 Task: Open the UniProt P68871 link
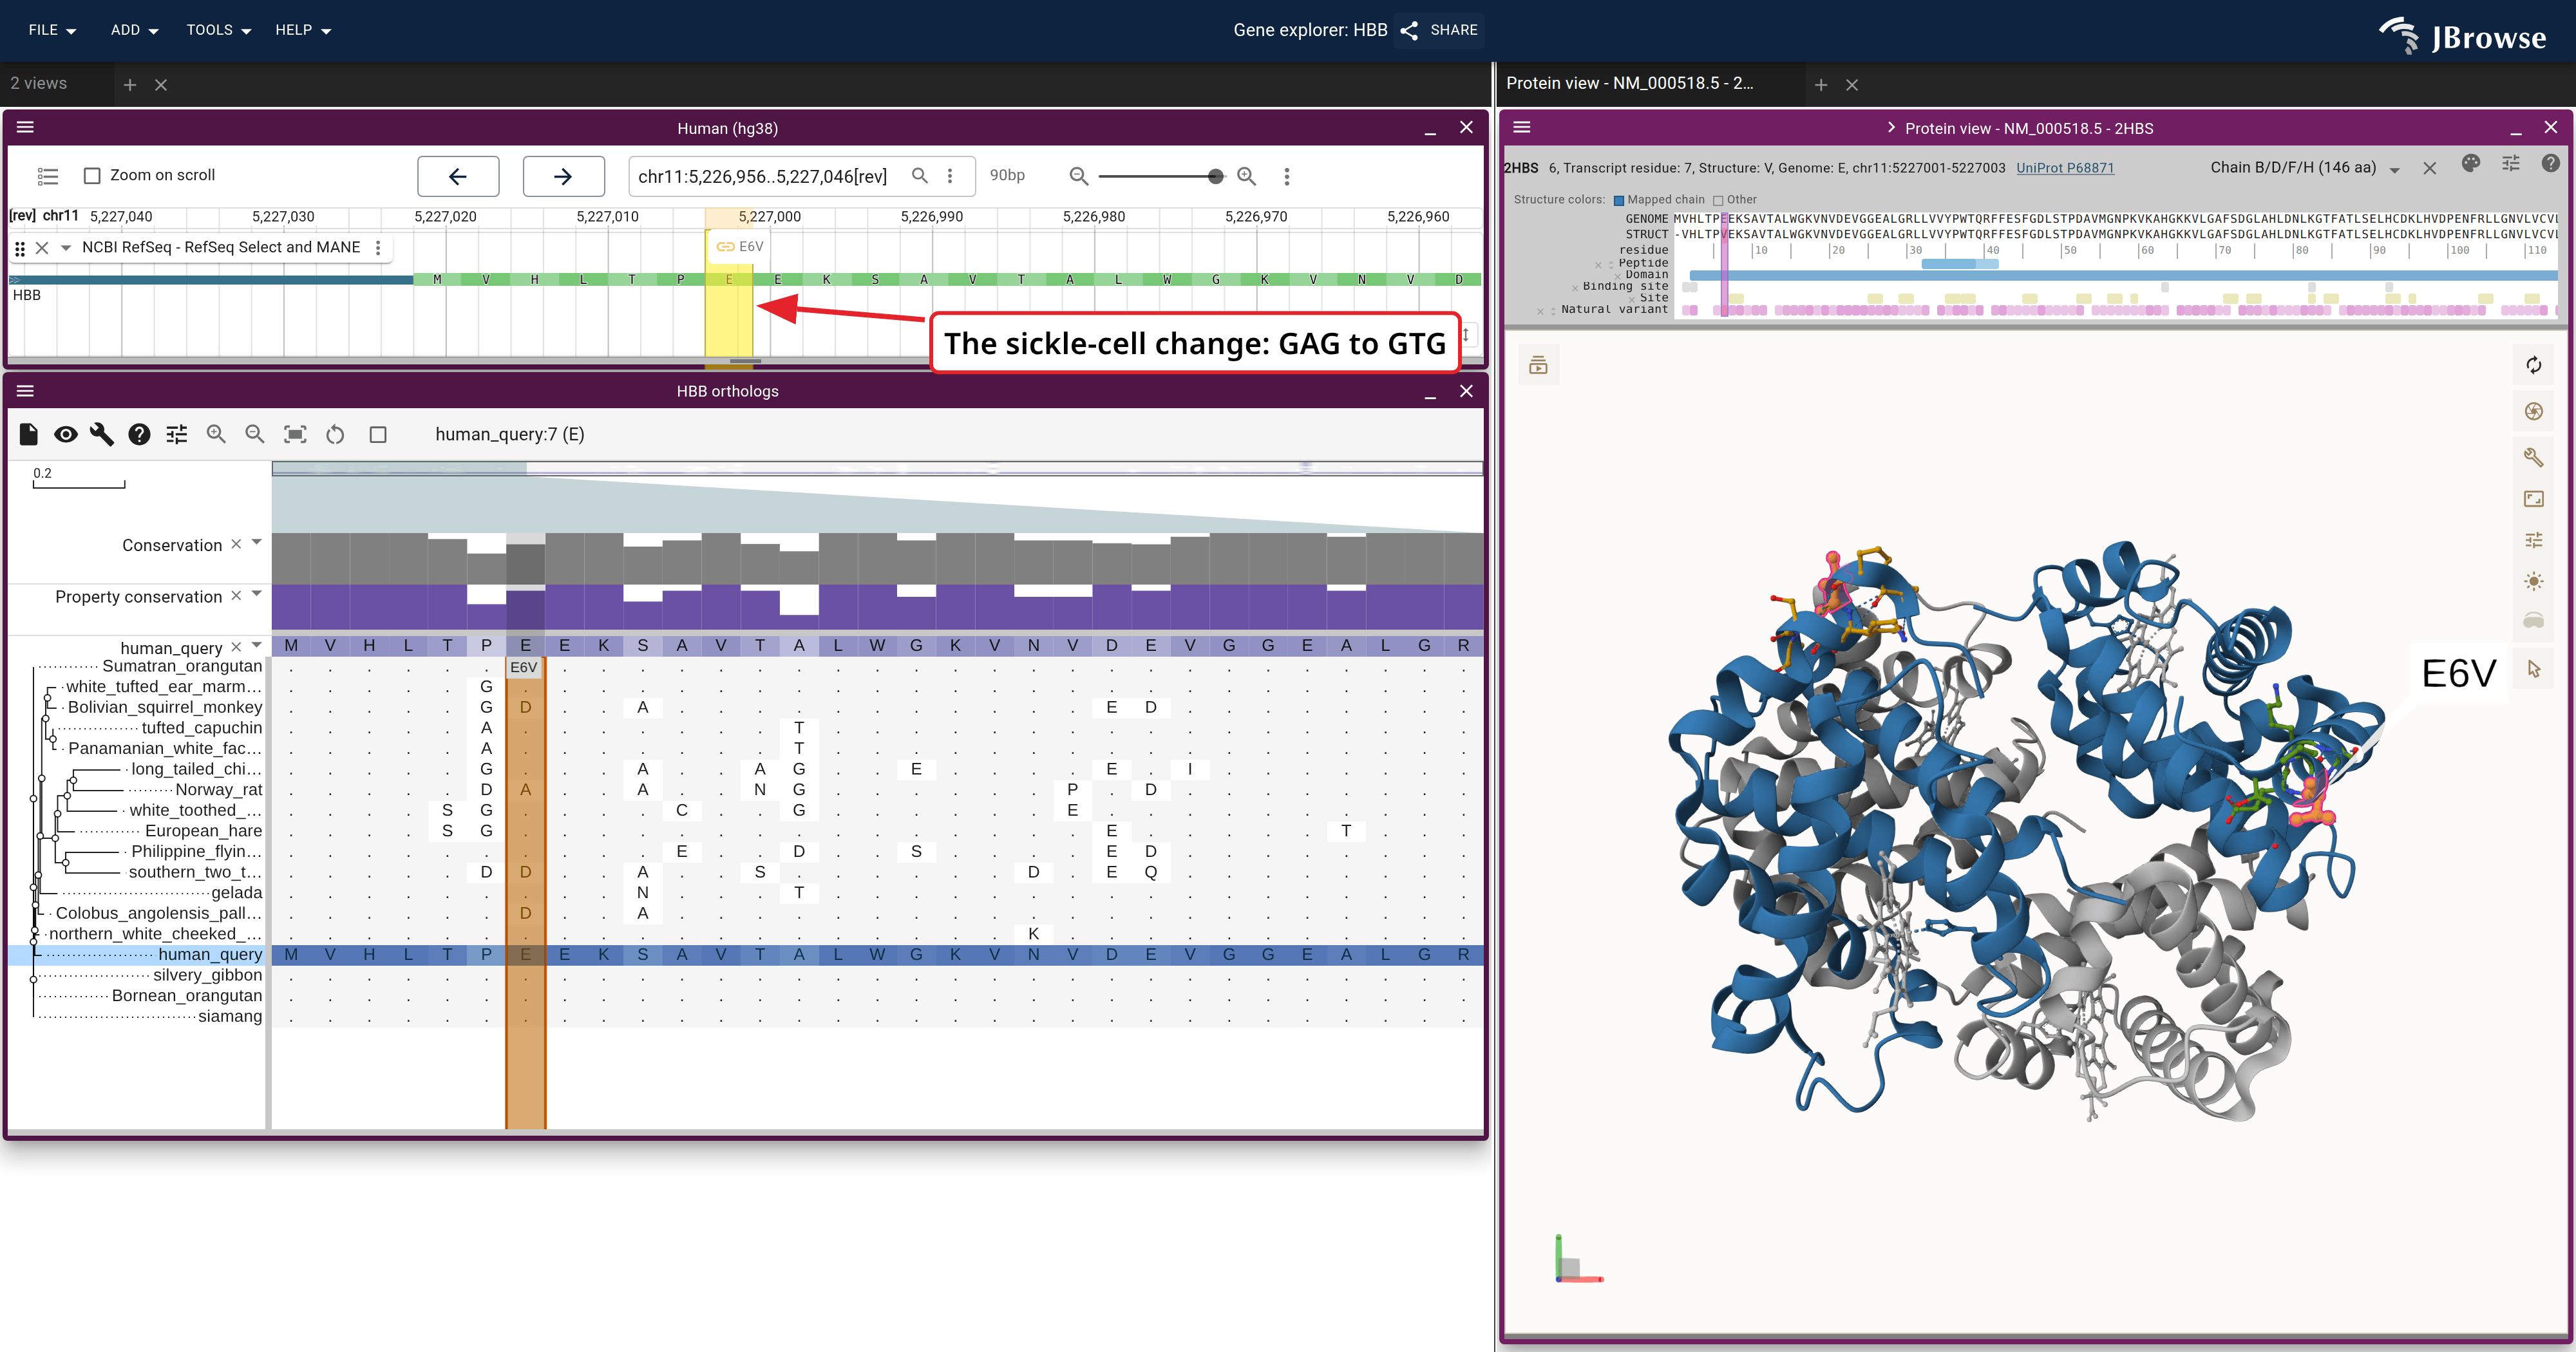coord(2065,168)
